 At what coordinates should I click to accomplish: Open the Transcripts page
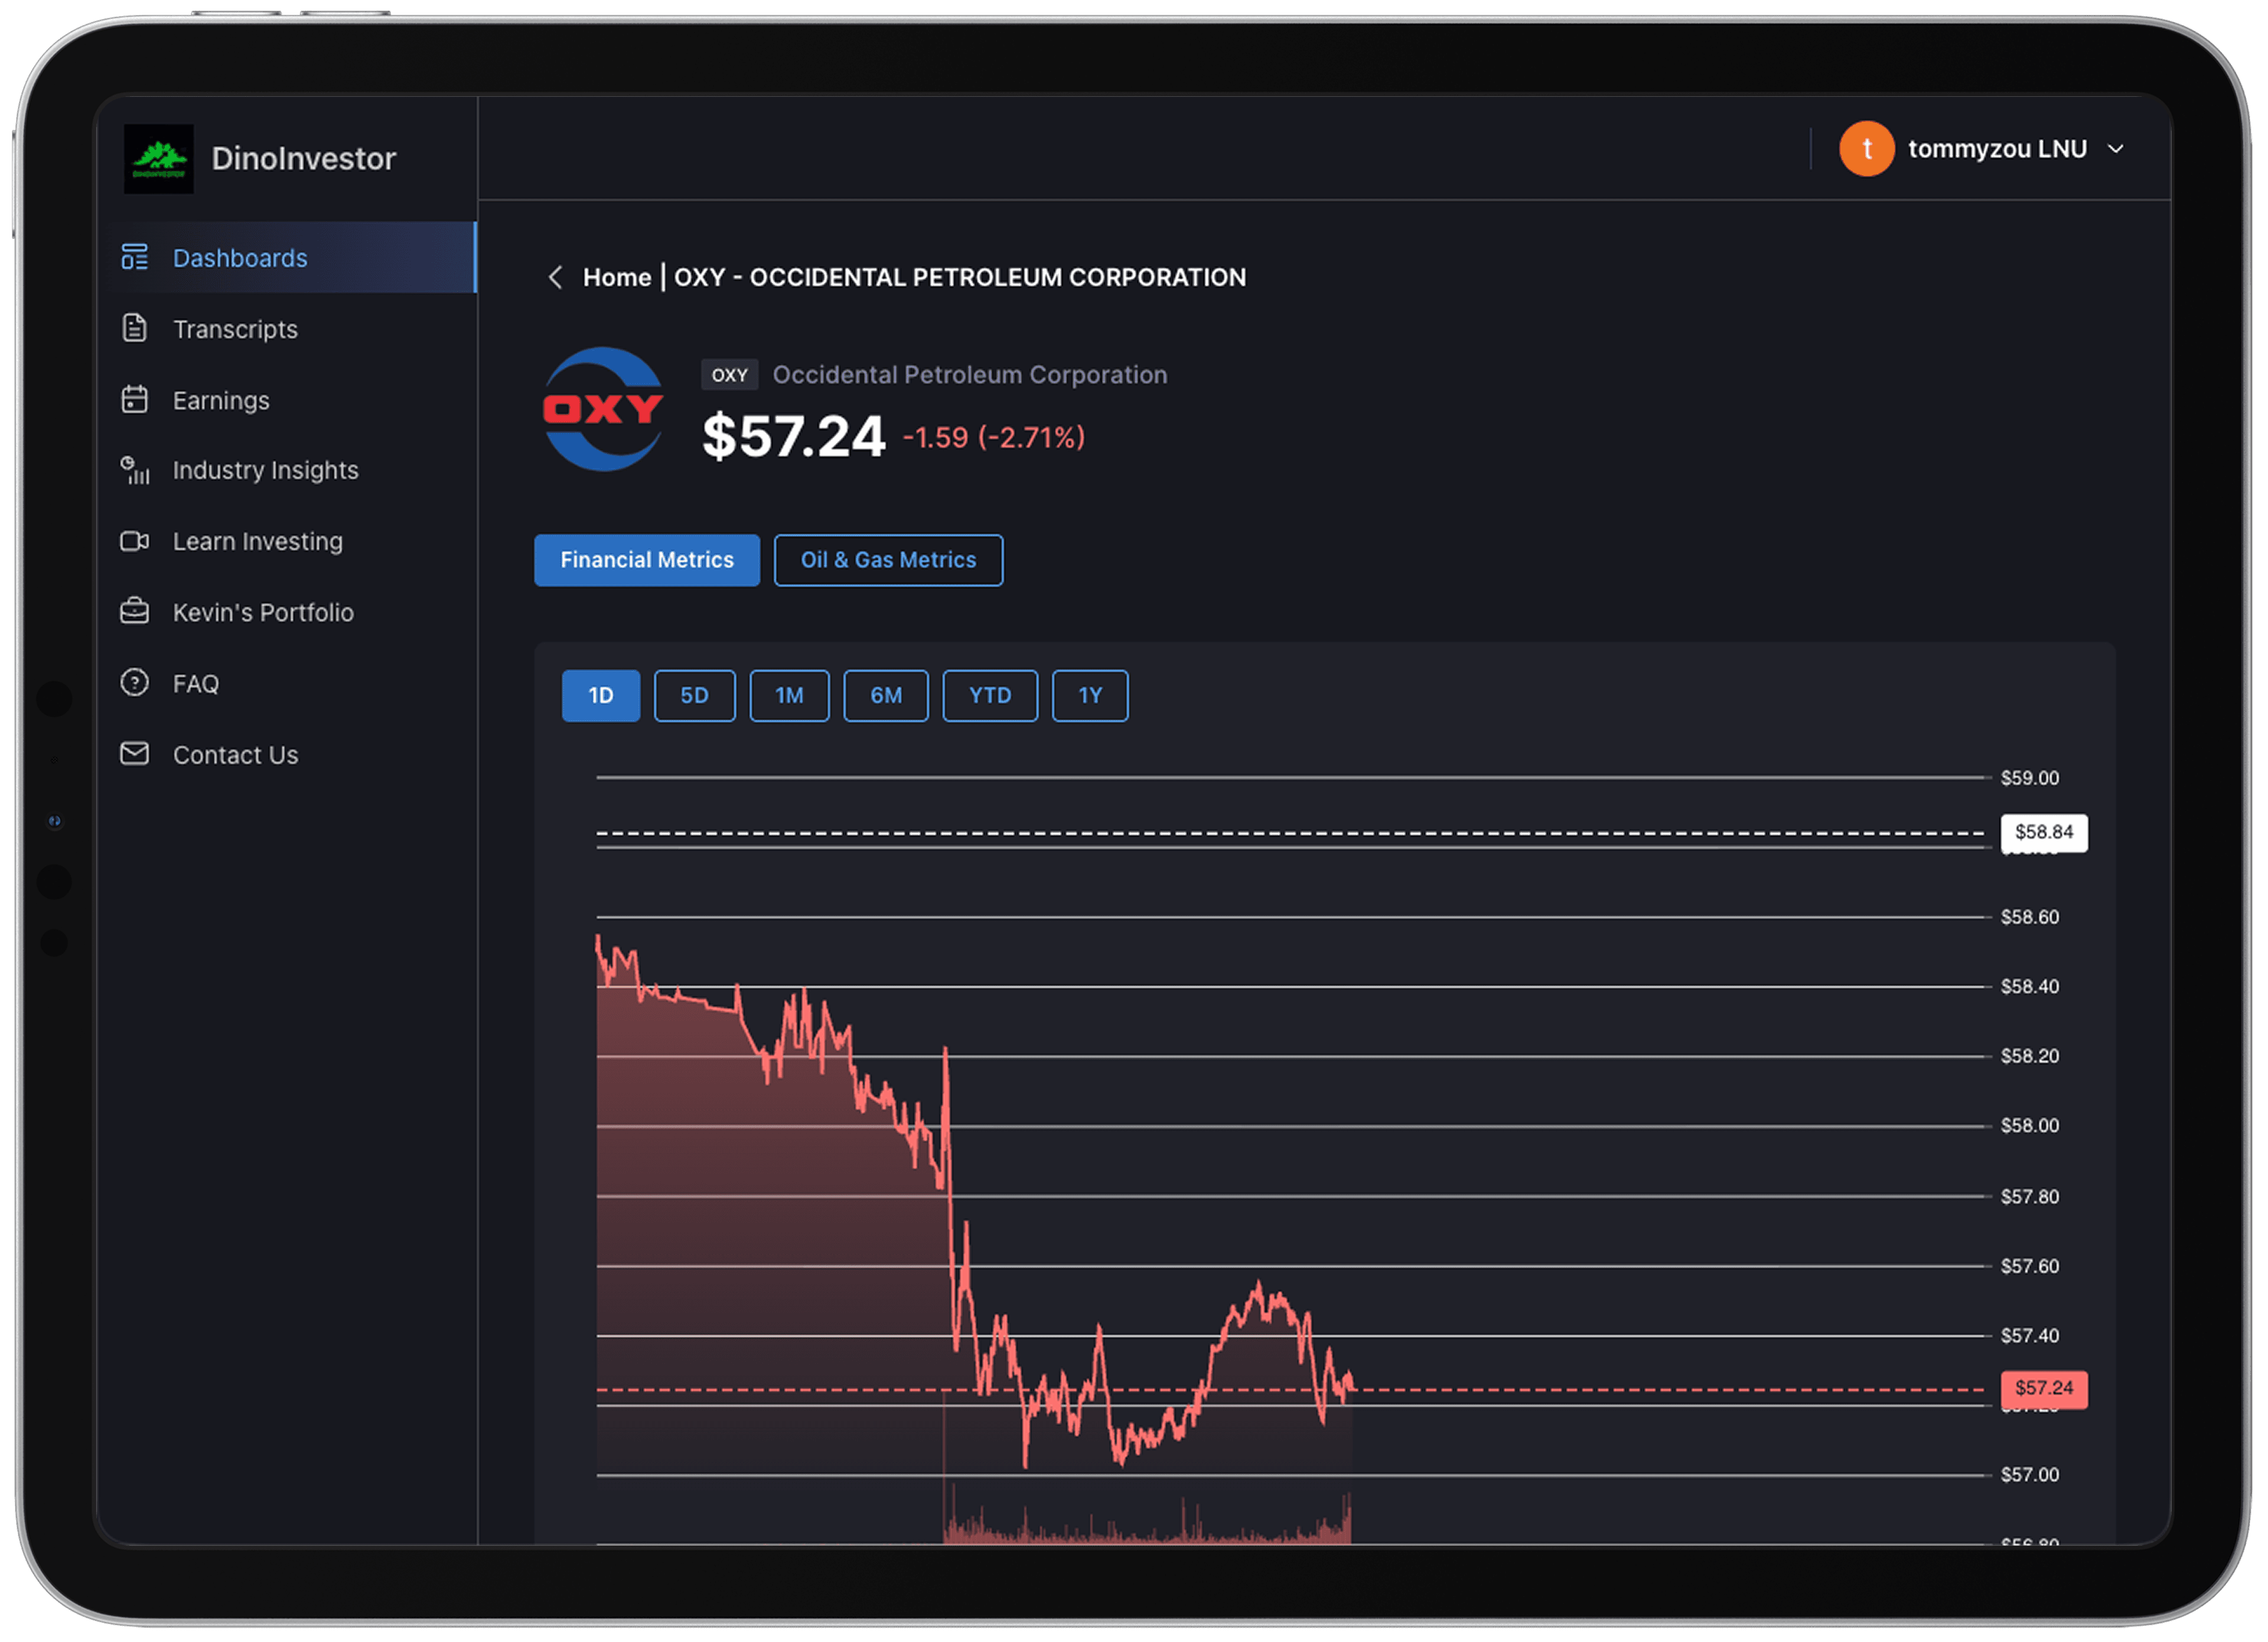287,329
